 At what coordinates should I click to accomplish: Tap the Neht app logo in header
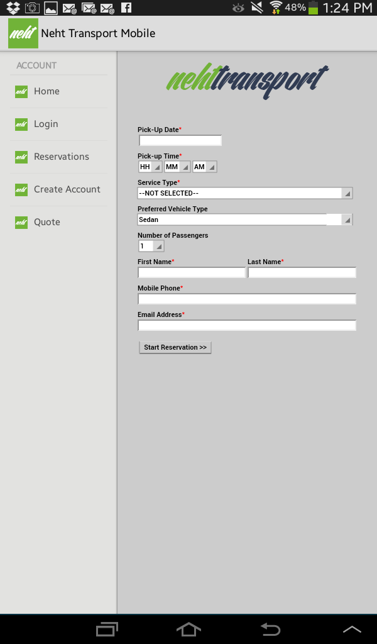tap(23, 33)
